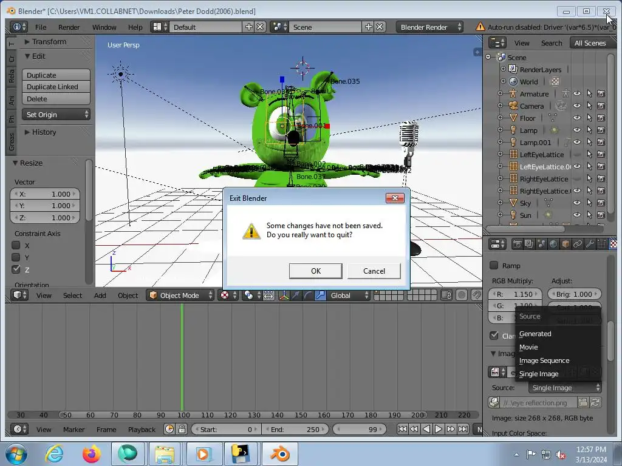Screen dimensions: 622x466
Task: Open the Blender Render engine dropdown
Action: [x=429, y=27]
